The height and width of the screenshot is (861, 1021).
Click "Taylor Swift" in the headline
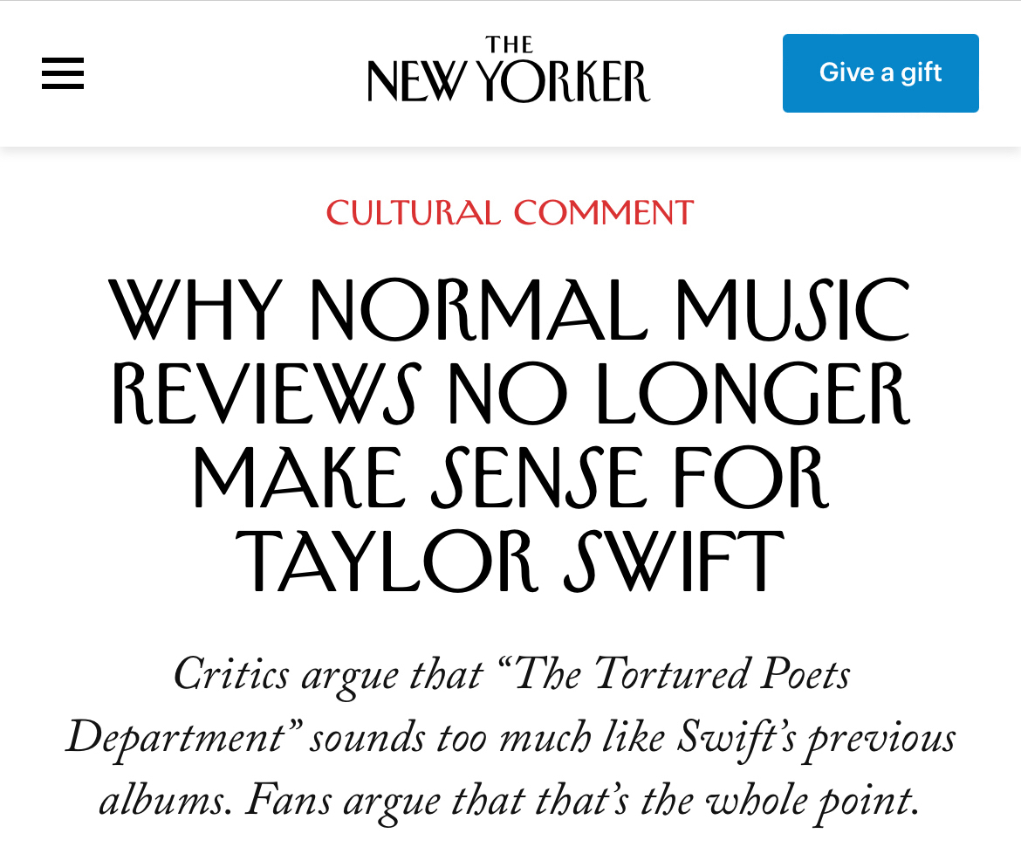coord(510,561)
